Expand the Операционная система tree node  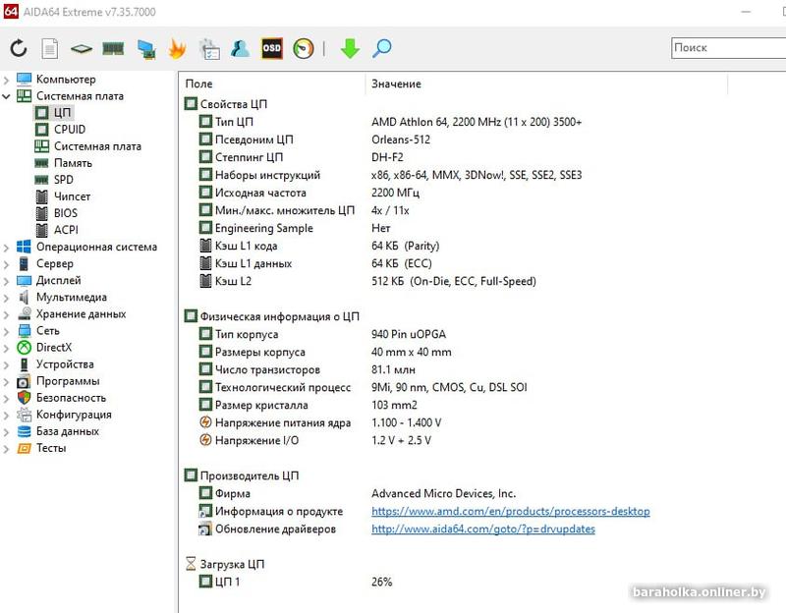(7, 248)
